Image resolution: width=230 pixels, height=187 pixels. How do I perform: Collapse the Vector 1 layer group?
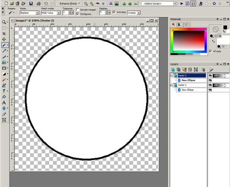171,85
